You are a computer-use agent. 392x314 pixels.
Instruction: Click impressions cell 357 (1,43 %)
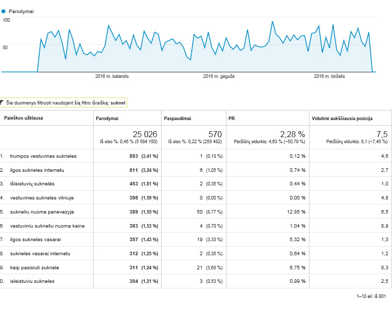click(x=144, y=239)
